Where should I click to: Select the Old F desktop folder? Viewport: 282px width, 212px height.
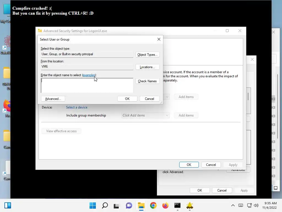pos(7,78)
